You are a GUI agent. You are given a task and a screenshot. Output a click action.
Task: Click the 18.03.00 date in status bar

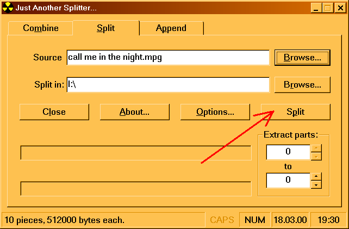pos(290,220)
